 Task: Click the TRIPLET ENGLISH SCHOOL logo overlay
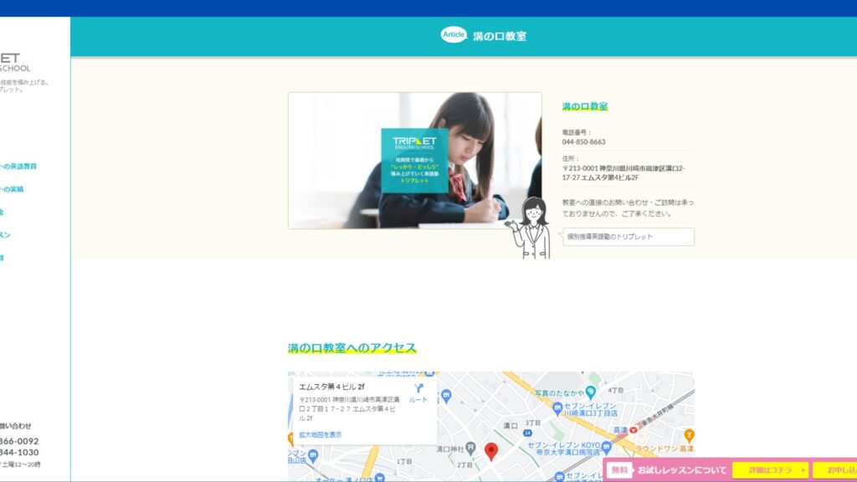pos(414,160)
